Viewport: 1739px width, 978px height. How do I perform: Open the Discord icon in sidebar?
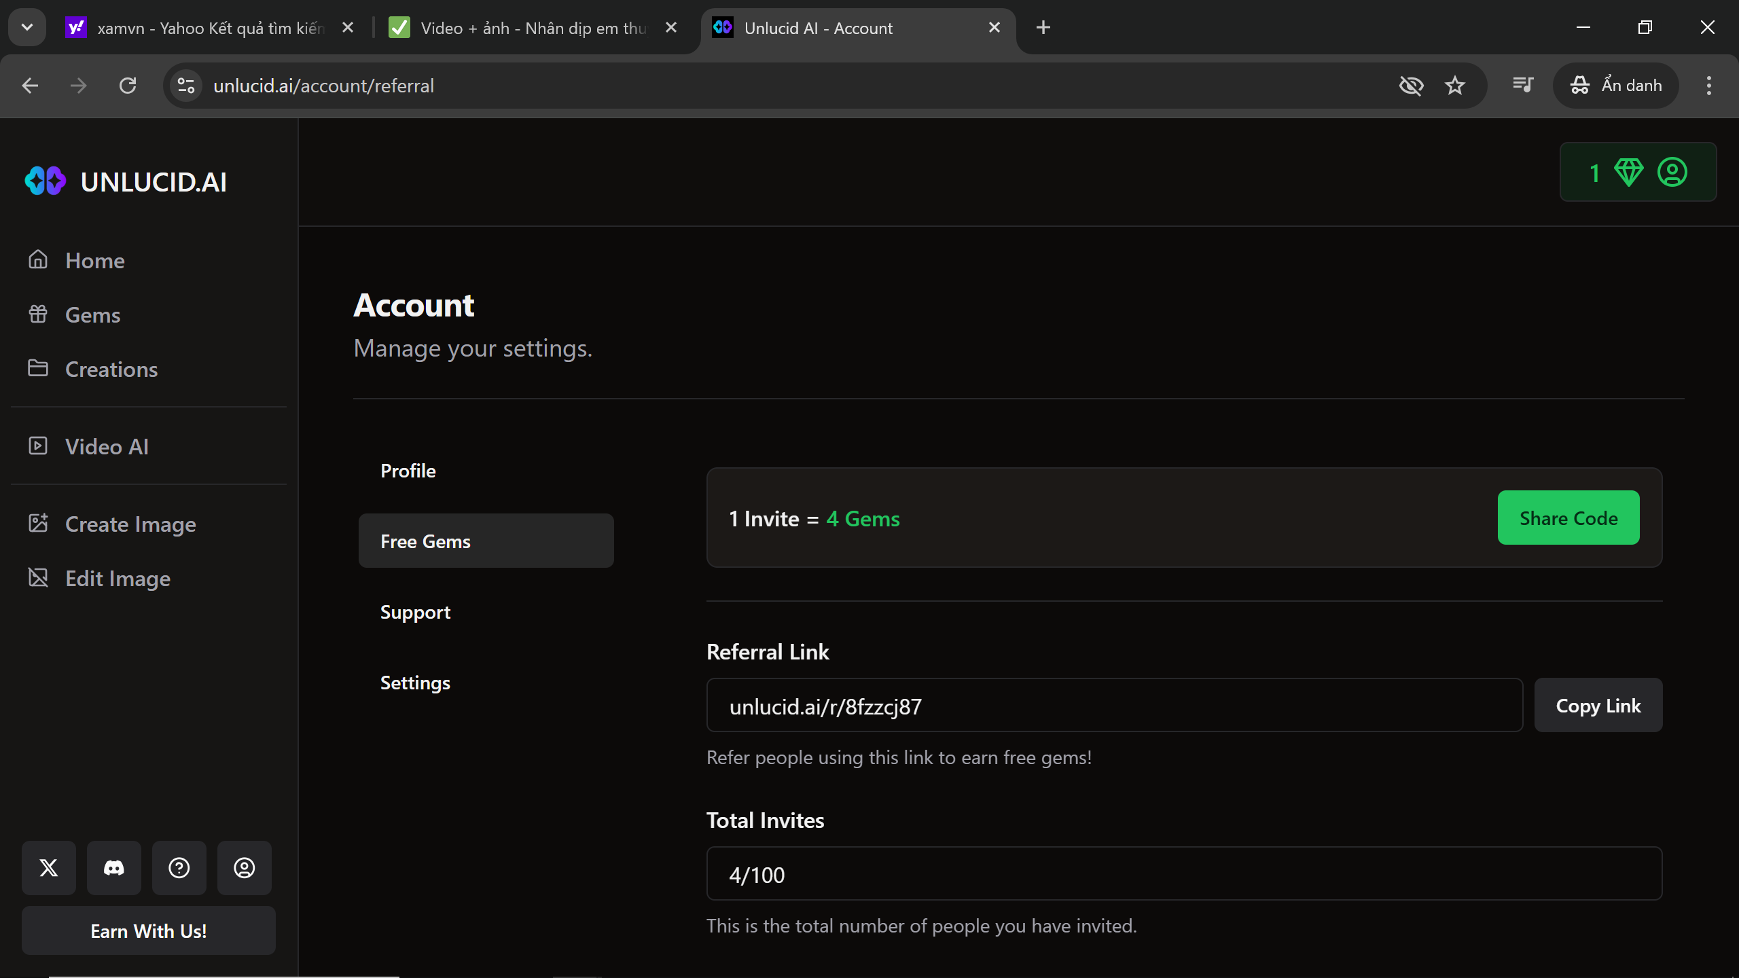[114, 867]
